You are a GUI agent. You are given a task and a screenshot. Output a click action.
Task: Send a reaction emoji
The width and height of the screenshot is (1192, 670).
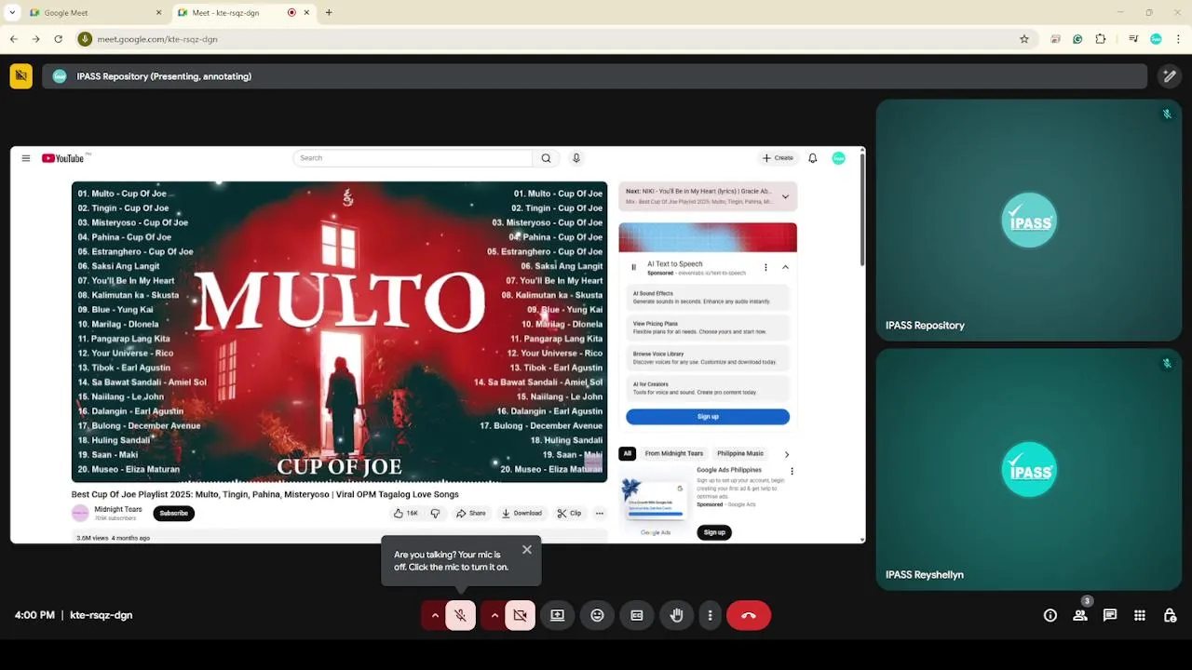tap(597, 615)
